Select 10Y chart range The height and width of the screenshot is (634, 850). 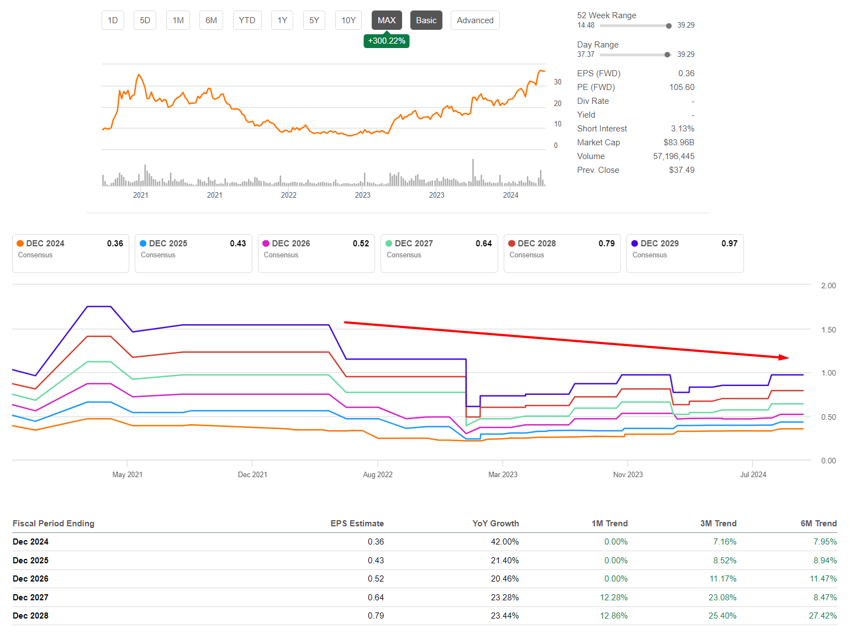click(349, 20)
